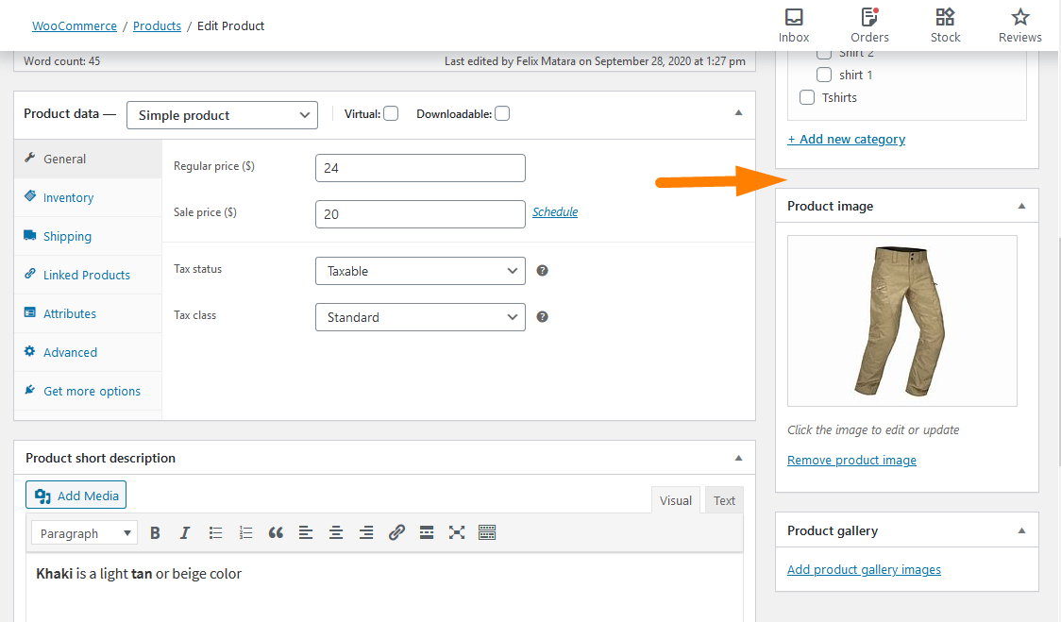Click the Add Media button
This screenshot has height=622, width=1061.
click(76, 496)
